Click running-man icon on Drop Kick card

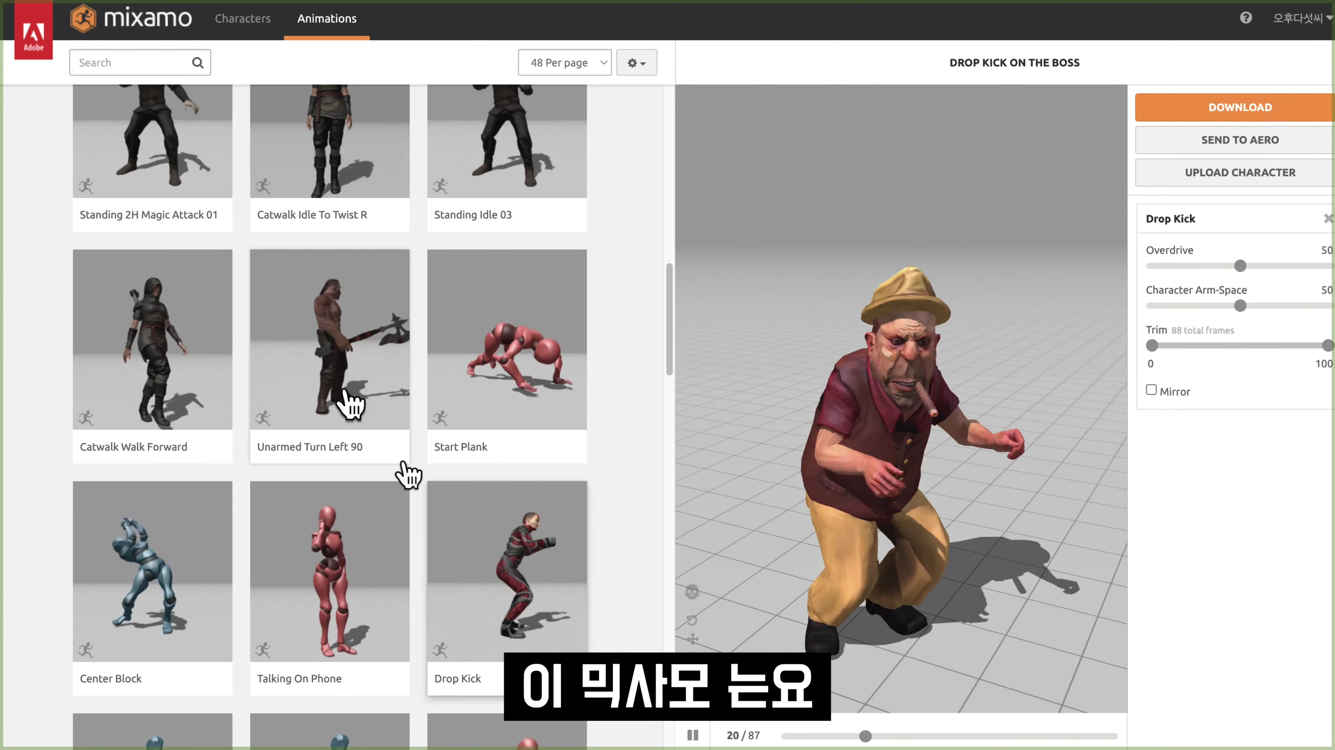click(440, 650)
